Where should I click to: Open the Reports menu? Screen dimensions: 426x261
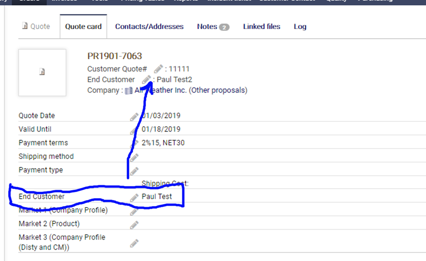point(186,1)
